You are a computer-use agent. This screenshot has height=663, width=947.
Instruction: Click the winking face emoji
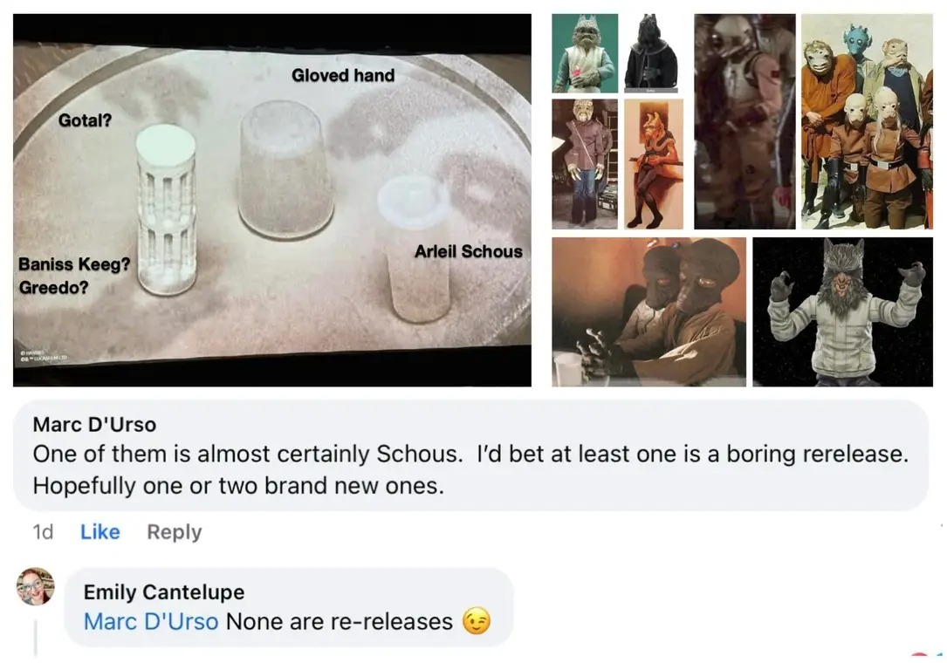[477, 622]
